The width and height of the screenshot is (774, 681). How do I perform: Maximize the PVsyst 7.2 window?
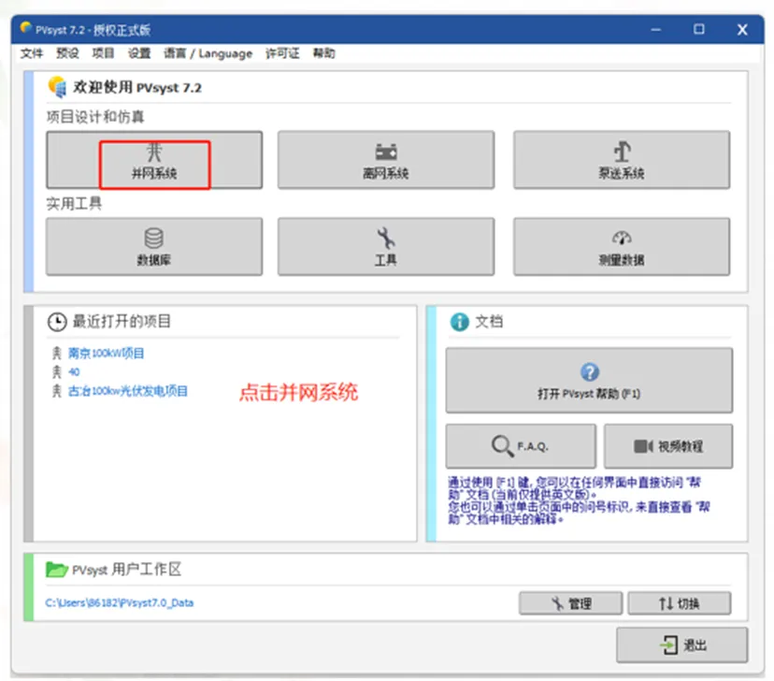(x=699, y=29)
